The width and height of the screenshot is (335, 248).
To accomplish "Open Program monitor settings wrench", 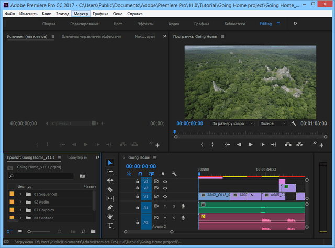I will click(294, 123).
